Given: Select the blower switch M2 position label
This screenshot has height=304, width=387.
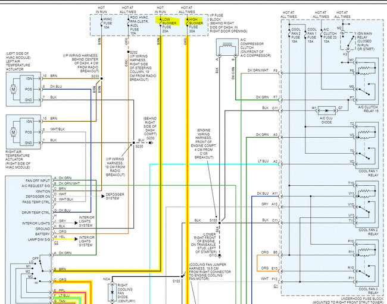Looking at the screenshot, I should tap(27, 271).
